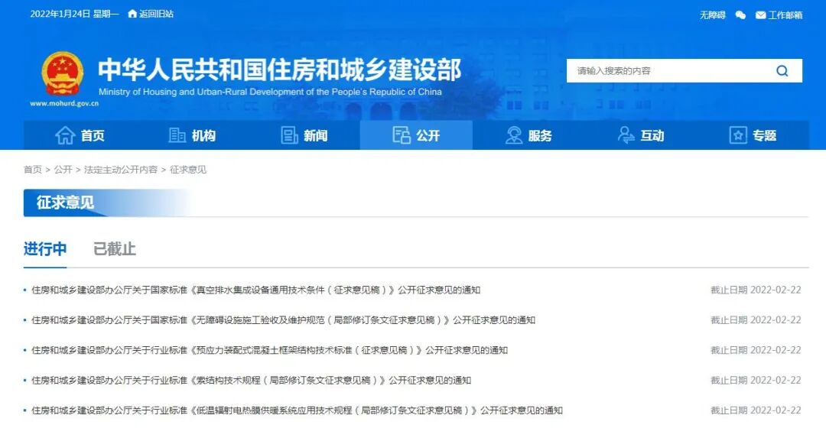
Task: Click the deadline date of 预应力装配式 notice
Action: (x=756, y=350)
